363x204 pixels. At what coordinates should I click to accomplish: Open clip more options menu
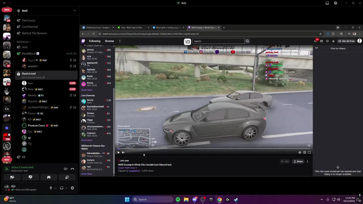coord(307,161)
